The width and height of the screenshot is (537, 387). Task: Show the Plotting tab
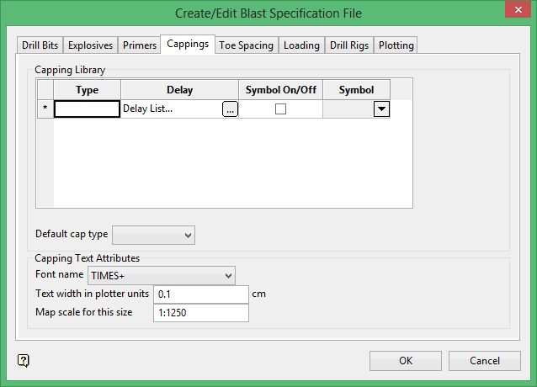[396, 45]
